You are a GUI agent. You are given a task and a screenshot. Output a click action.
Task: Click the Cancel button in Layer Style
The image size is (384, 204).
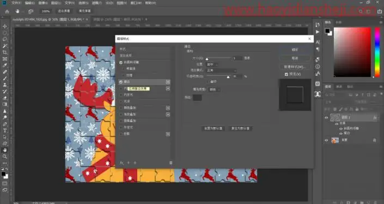(295, 58)
